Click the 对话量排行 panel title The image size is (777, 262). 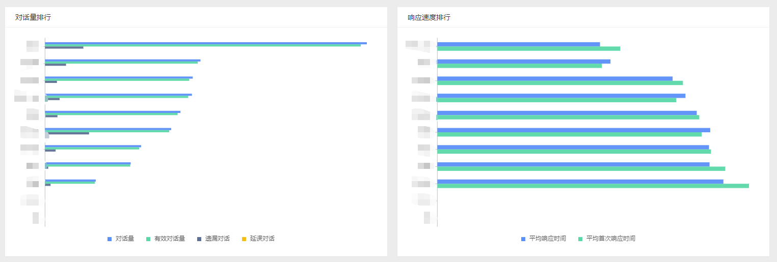(33, 17)
